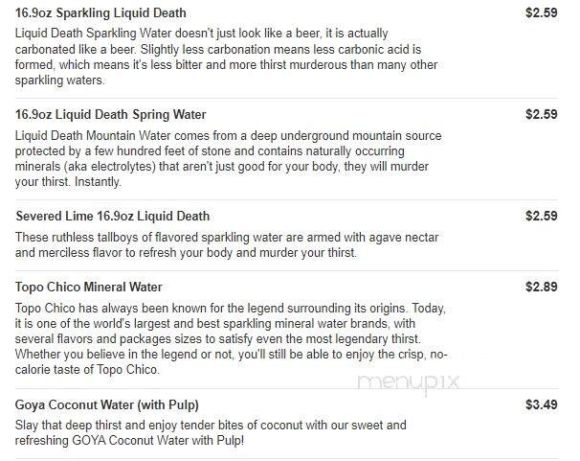The height and width of the screenshot is (461, 580).
Task: Click the $2.59 price of Severed Lime
Action: pyautogui.click(x=542, y=217)
